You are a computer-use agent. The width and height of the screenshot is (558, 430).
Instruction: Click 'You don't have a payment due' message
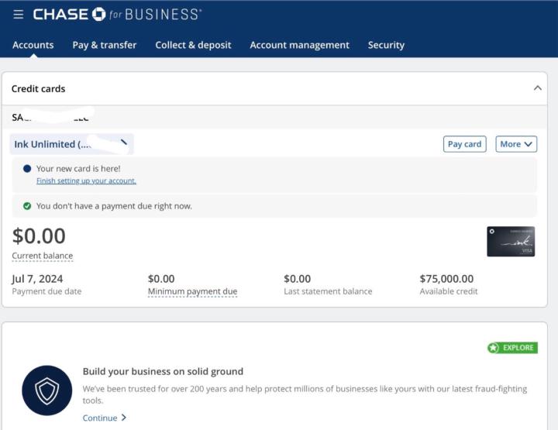point(114,206)
